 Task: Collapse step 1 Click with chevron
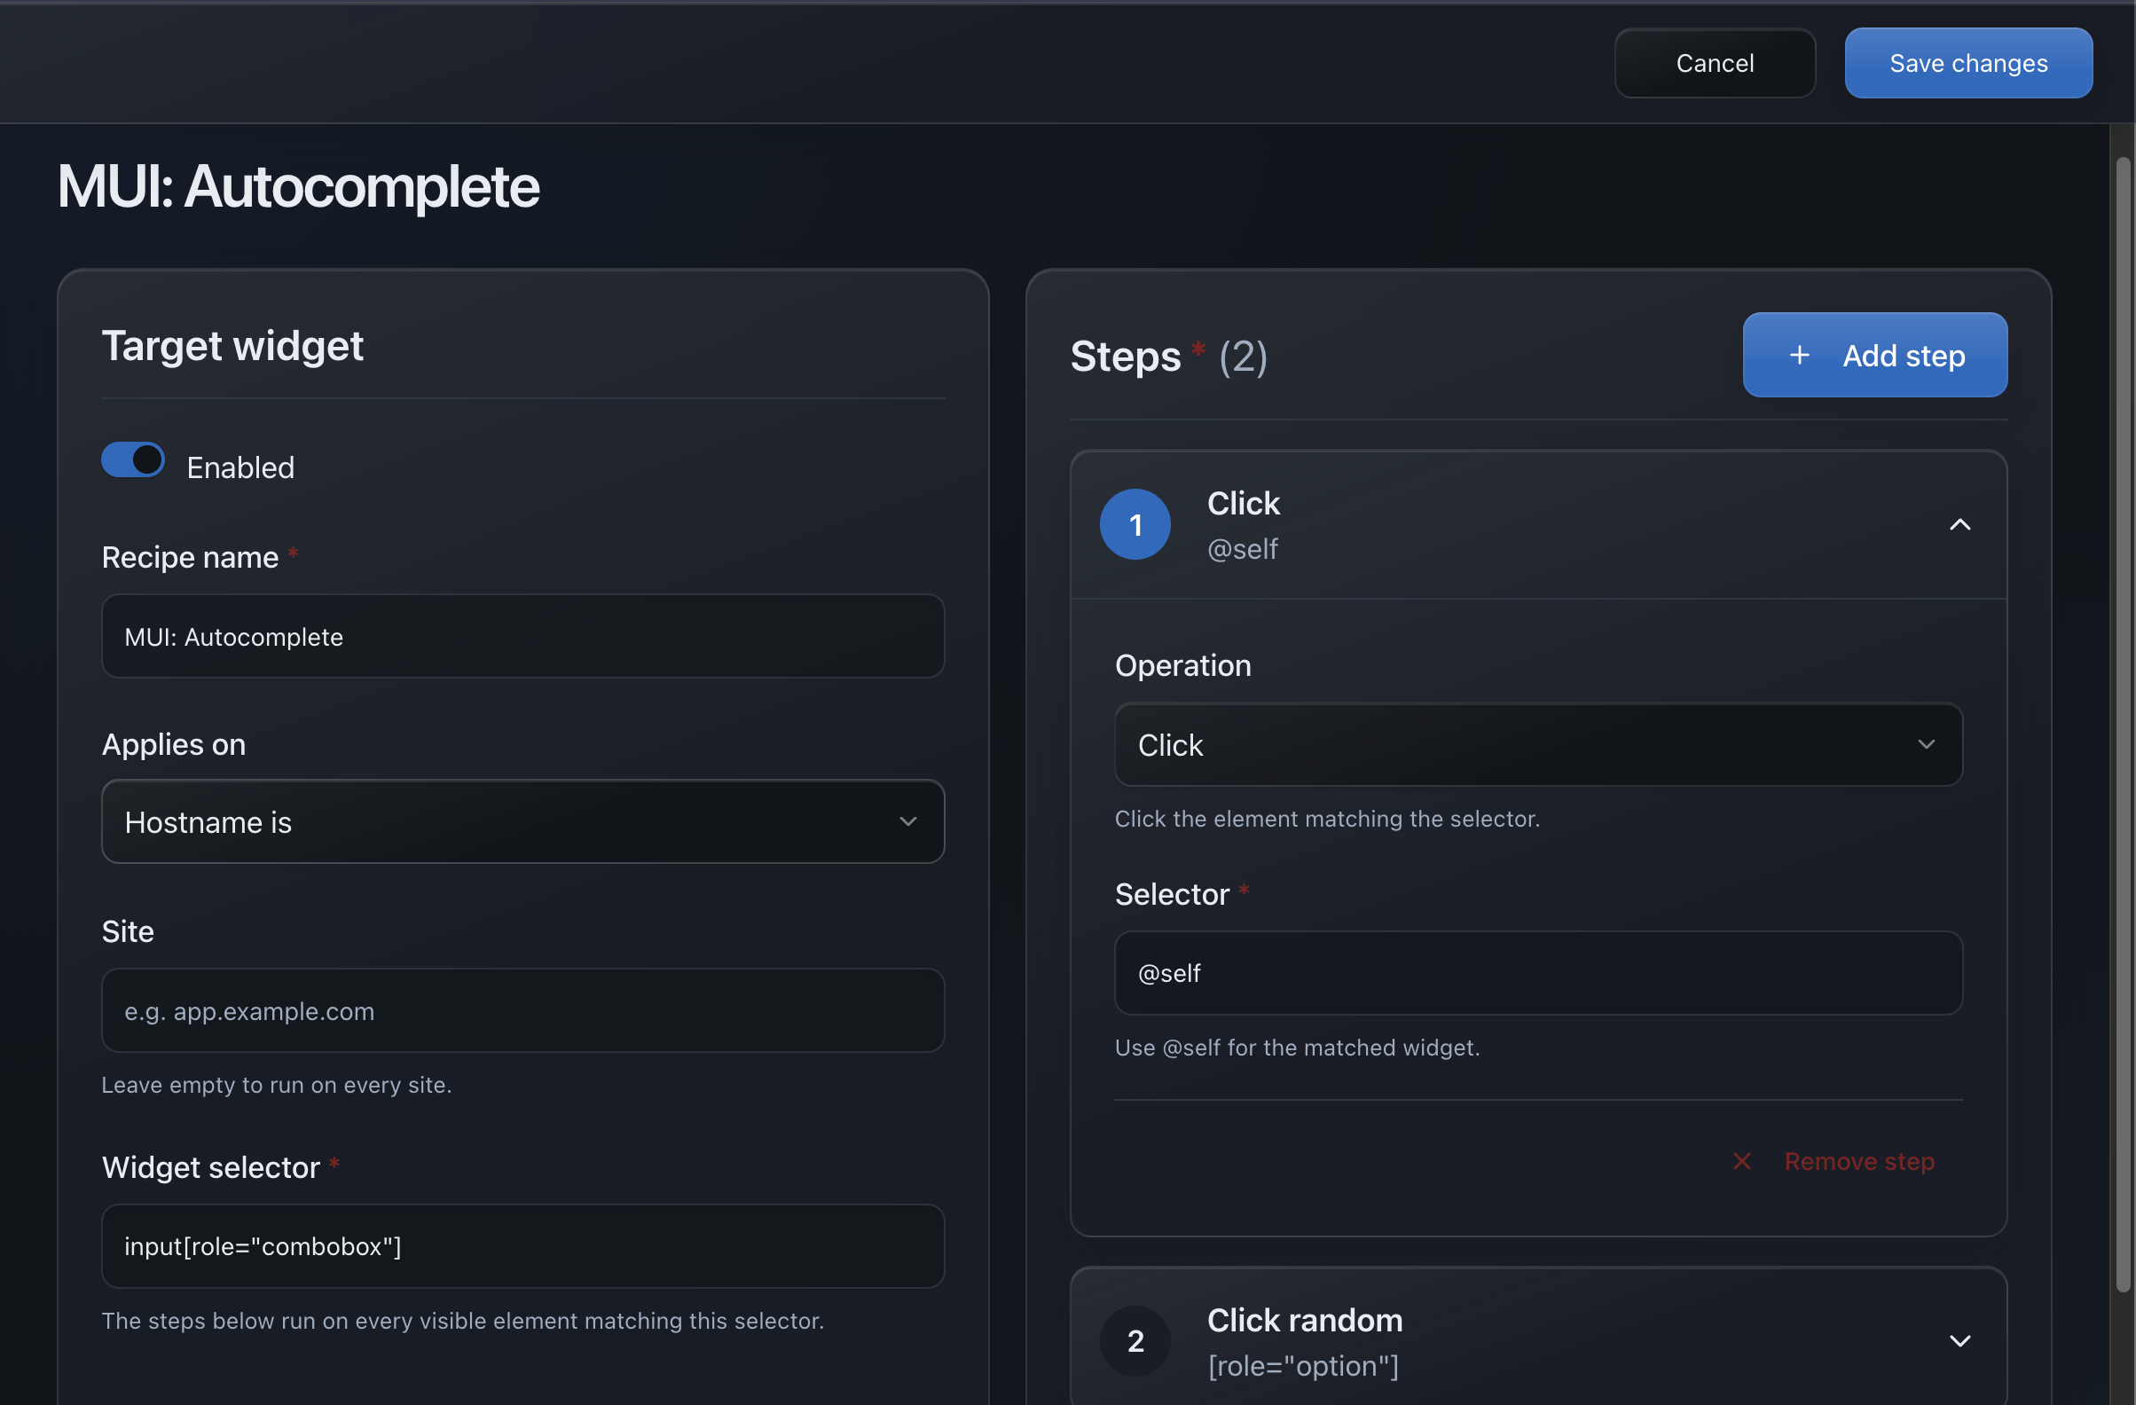click(x=1959, y=524)
